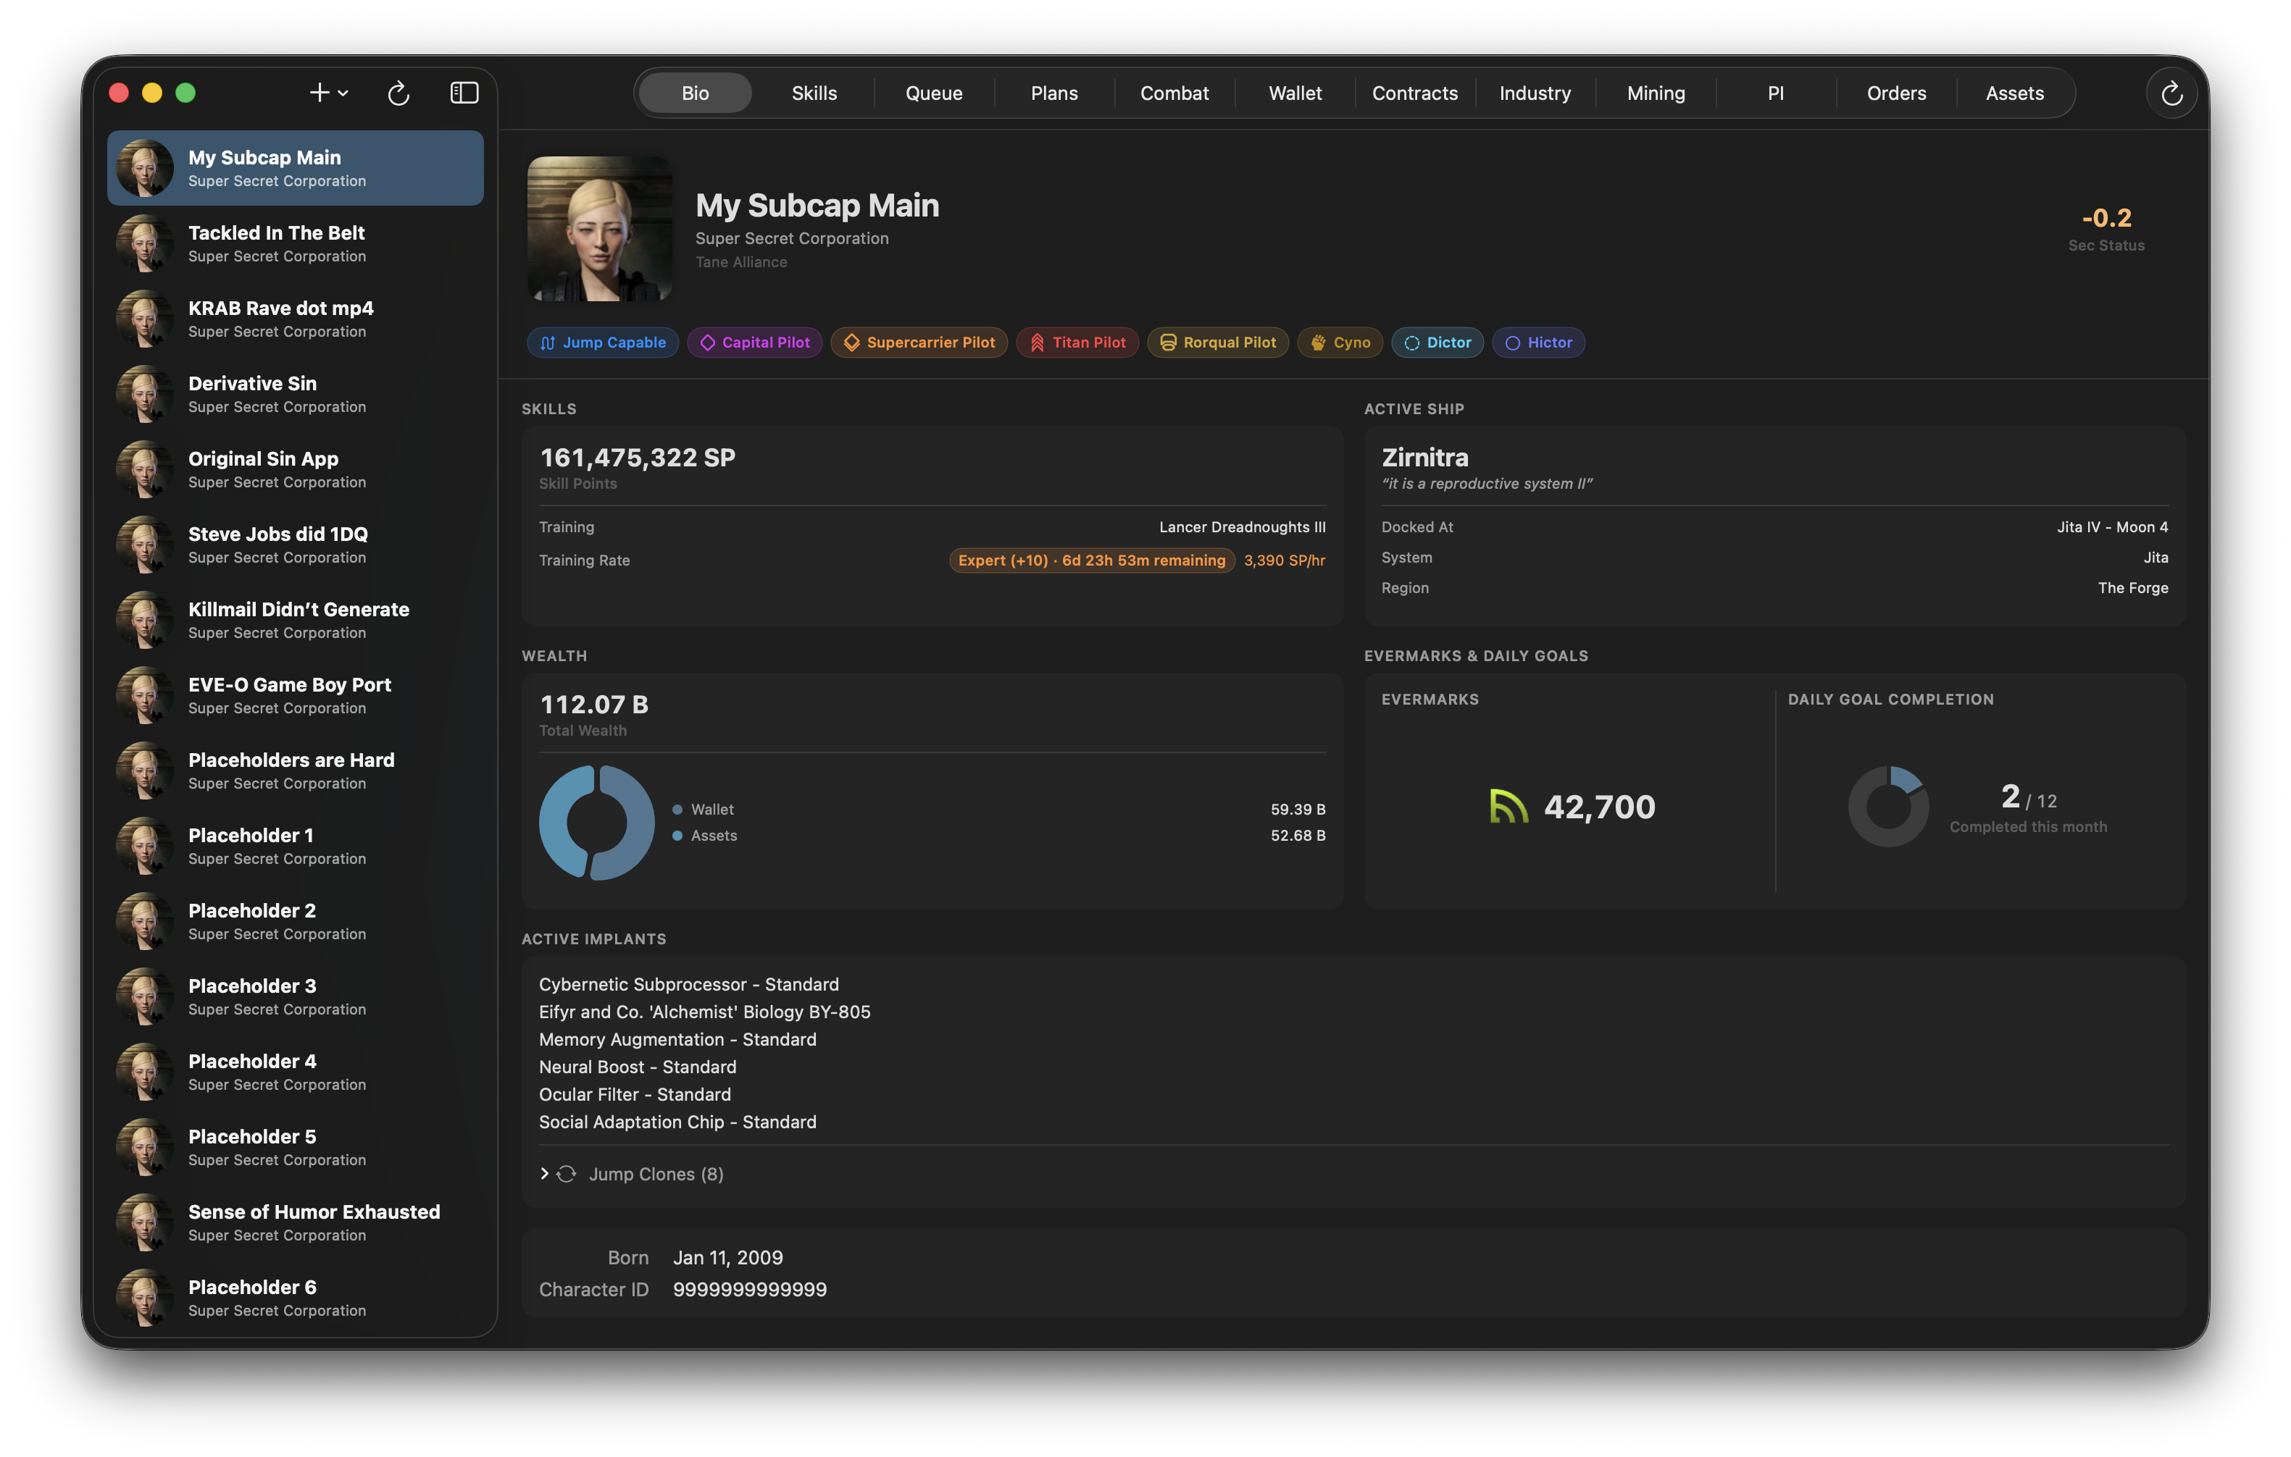Open the Orders tab
2291x1457 pixels.
[1896, 93]
